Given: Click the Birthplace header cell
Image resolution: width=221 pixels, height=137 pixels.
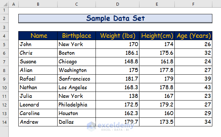Looking at the screenshot, I should [77, 36].
